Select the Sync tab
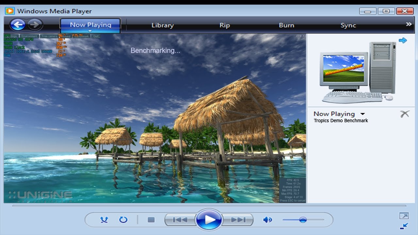Viewport: 418px width, 235px height. coord(348,25)
